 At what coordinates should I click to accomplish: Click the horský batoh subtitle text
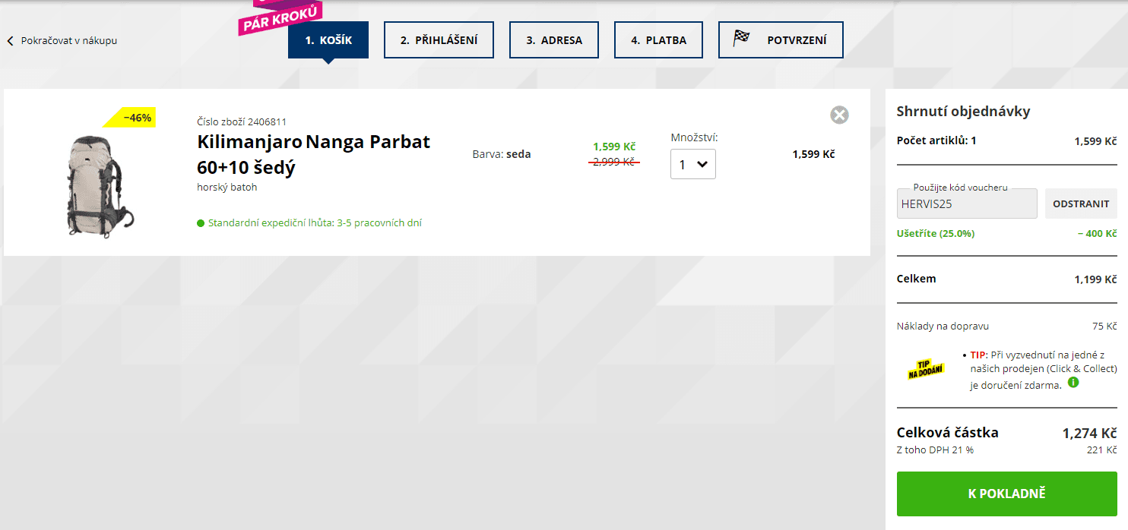coord(227,187)
